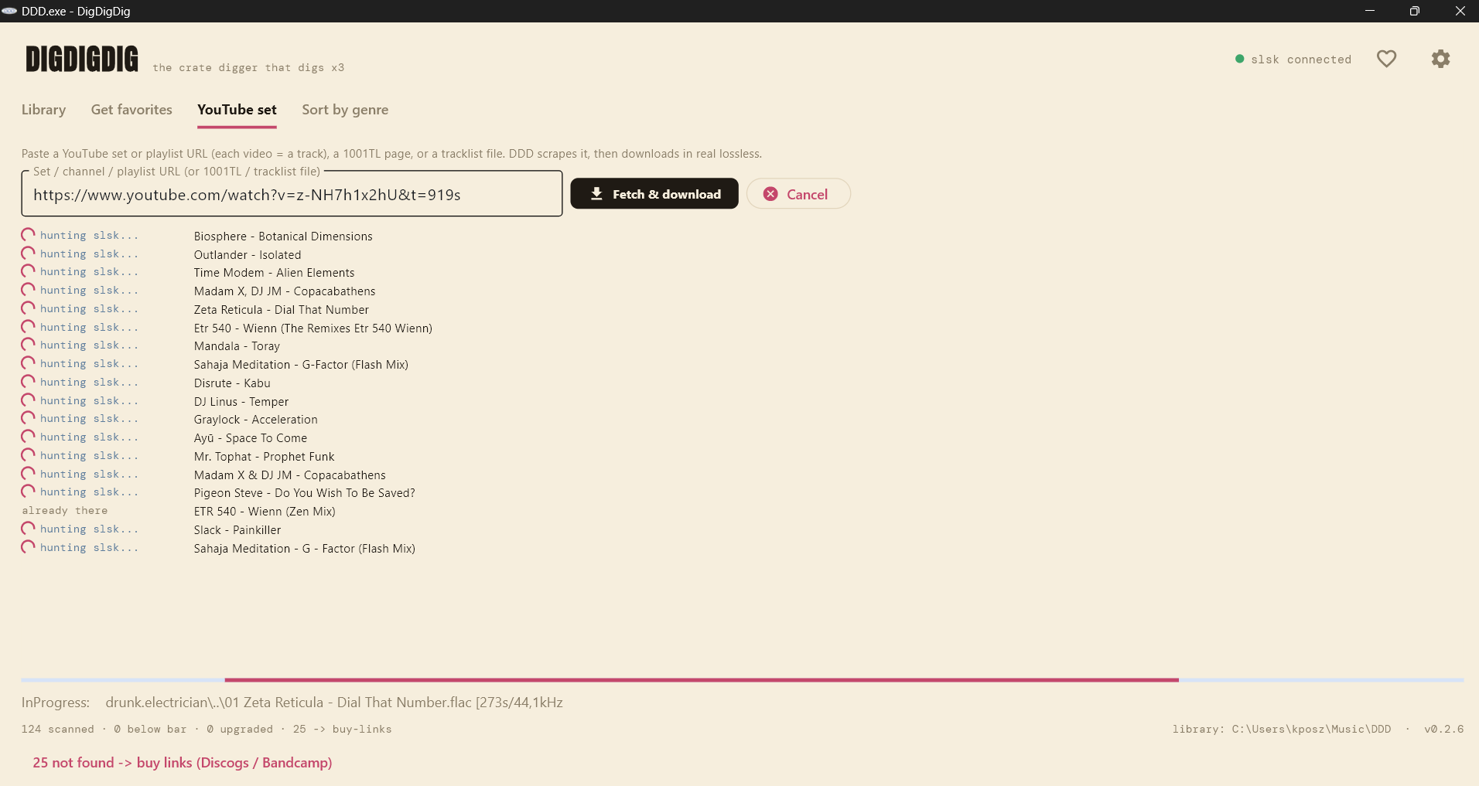Click the Fetch & download button

point(654,194)
